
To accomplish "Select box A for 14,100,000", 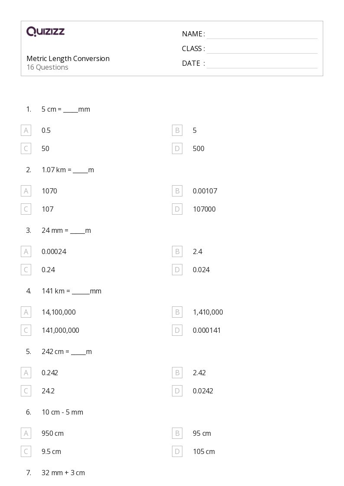I will [x=26, y=312].
